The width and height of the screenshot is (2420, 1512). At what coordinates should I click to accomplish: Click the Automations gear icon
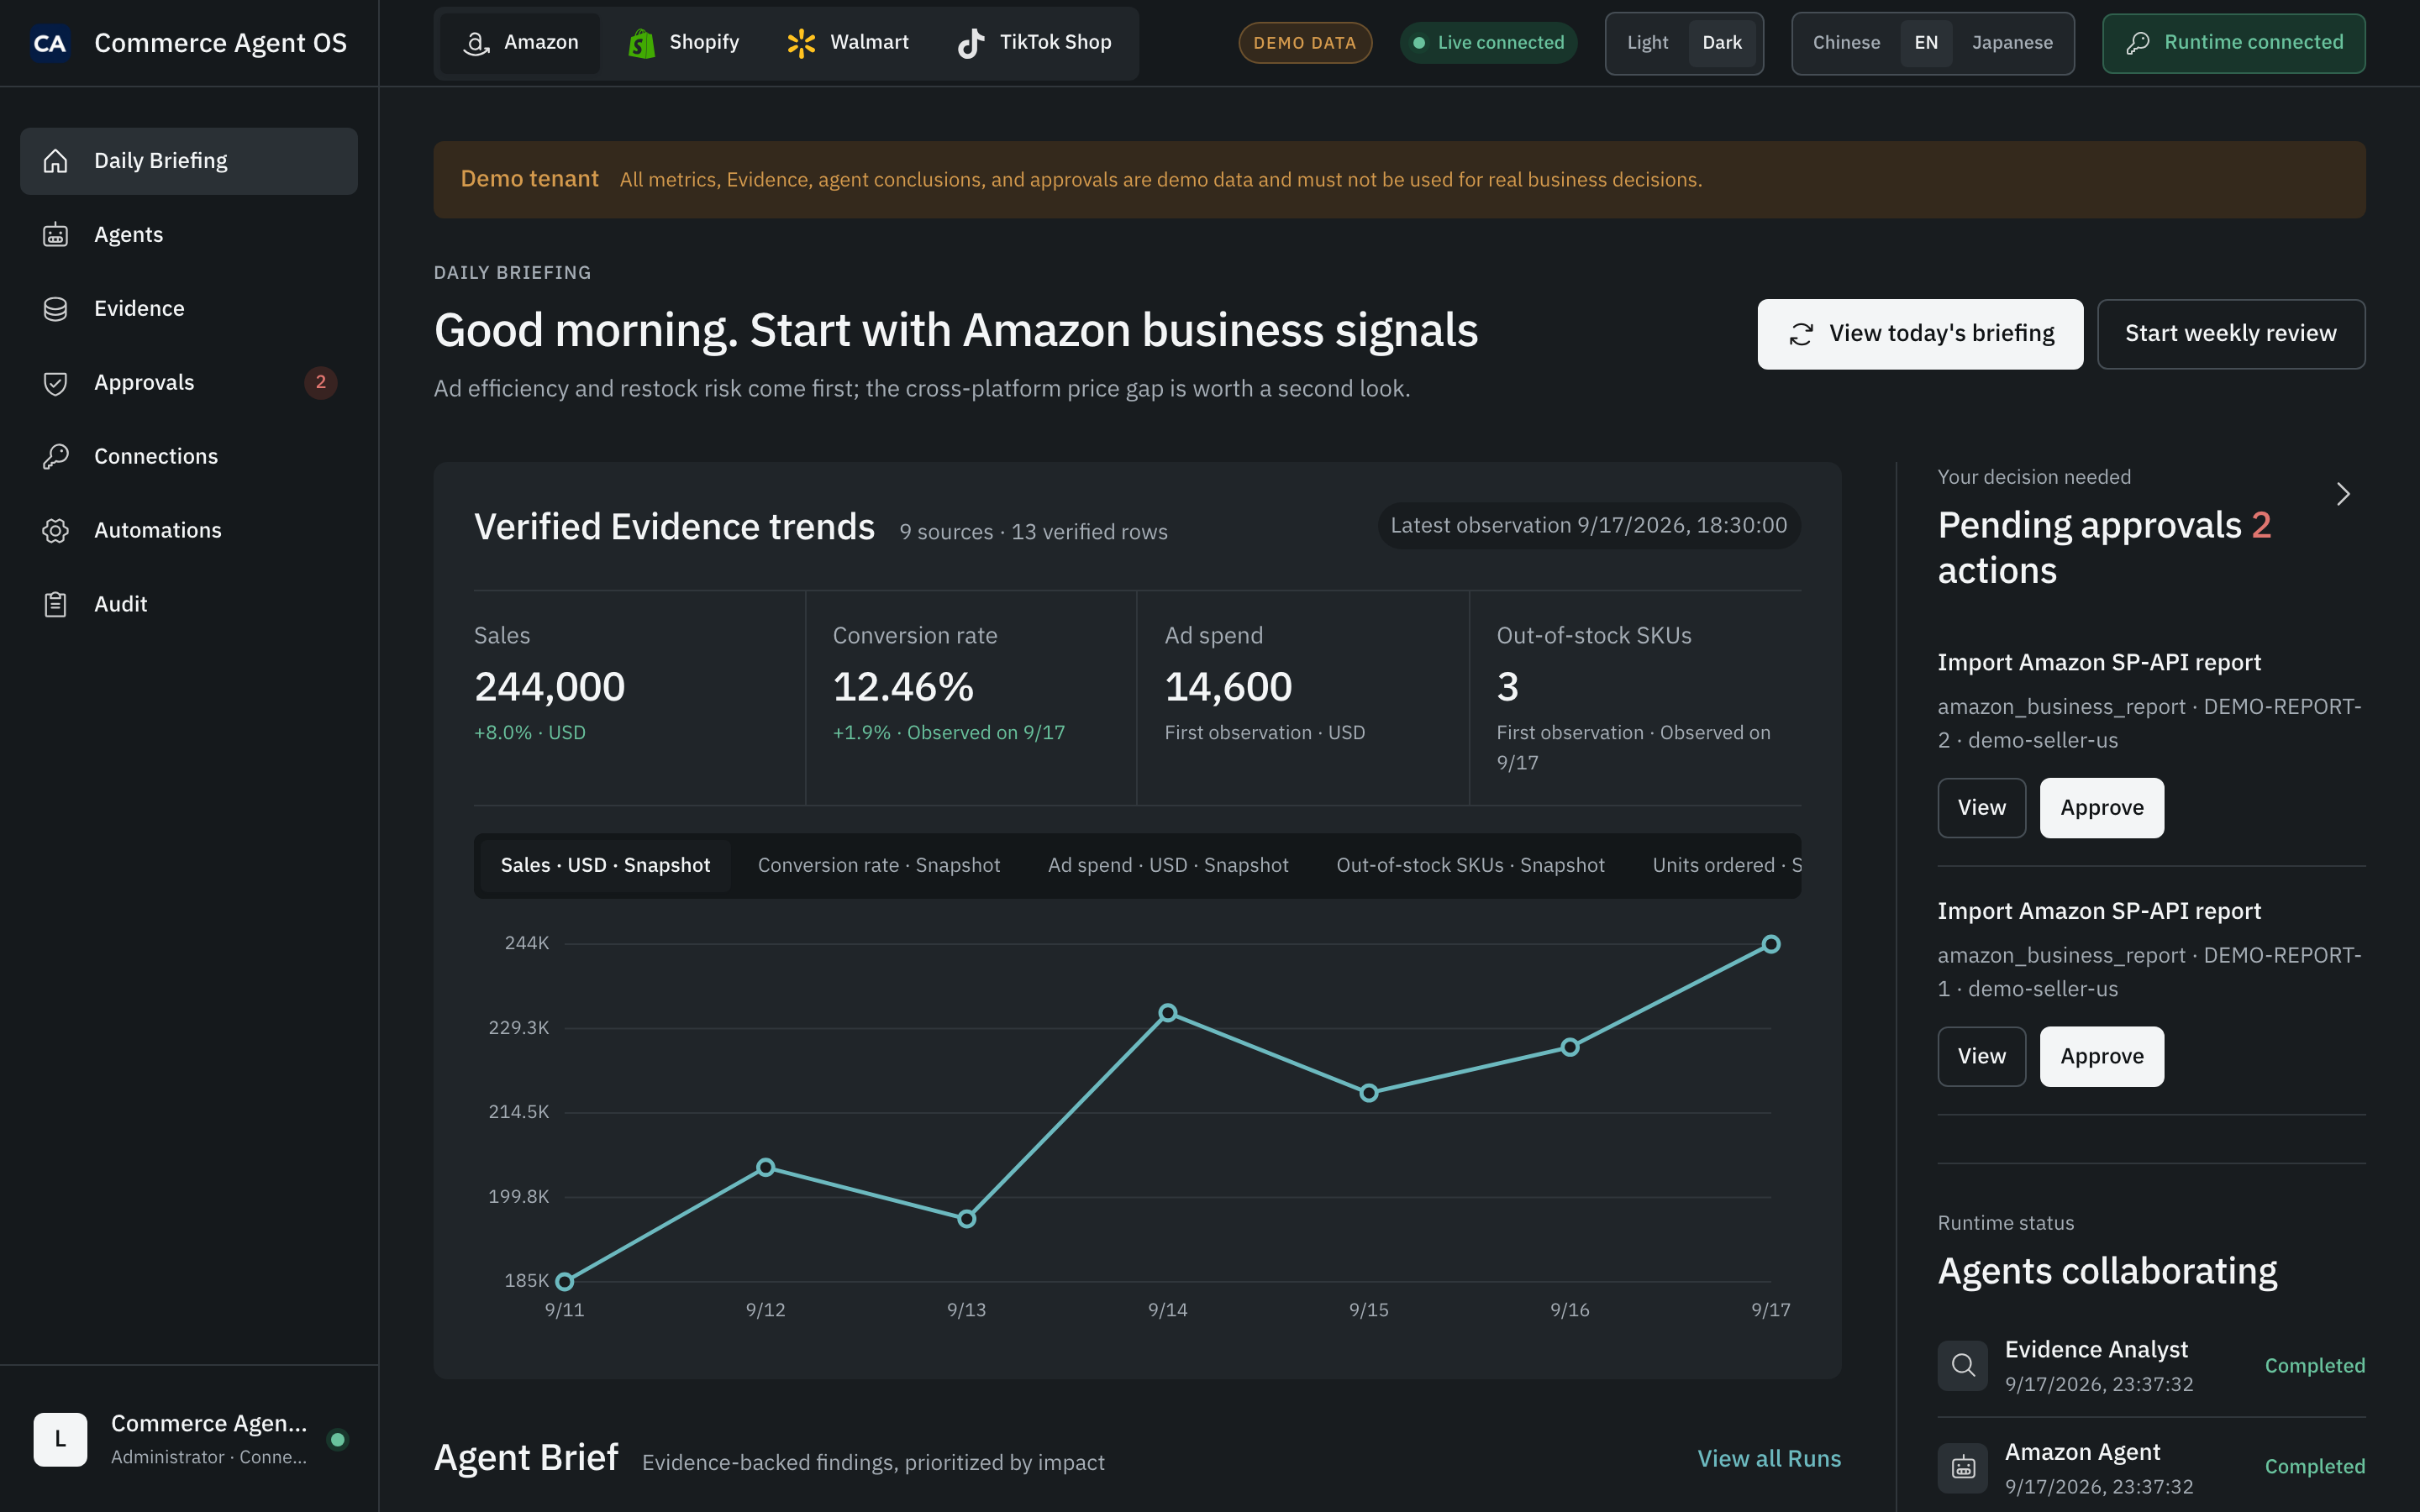point(56,531)
